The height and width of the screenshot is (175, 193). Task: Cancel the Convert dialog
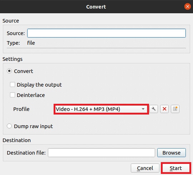(x=145, y=168)
